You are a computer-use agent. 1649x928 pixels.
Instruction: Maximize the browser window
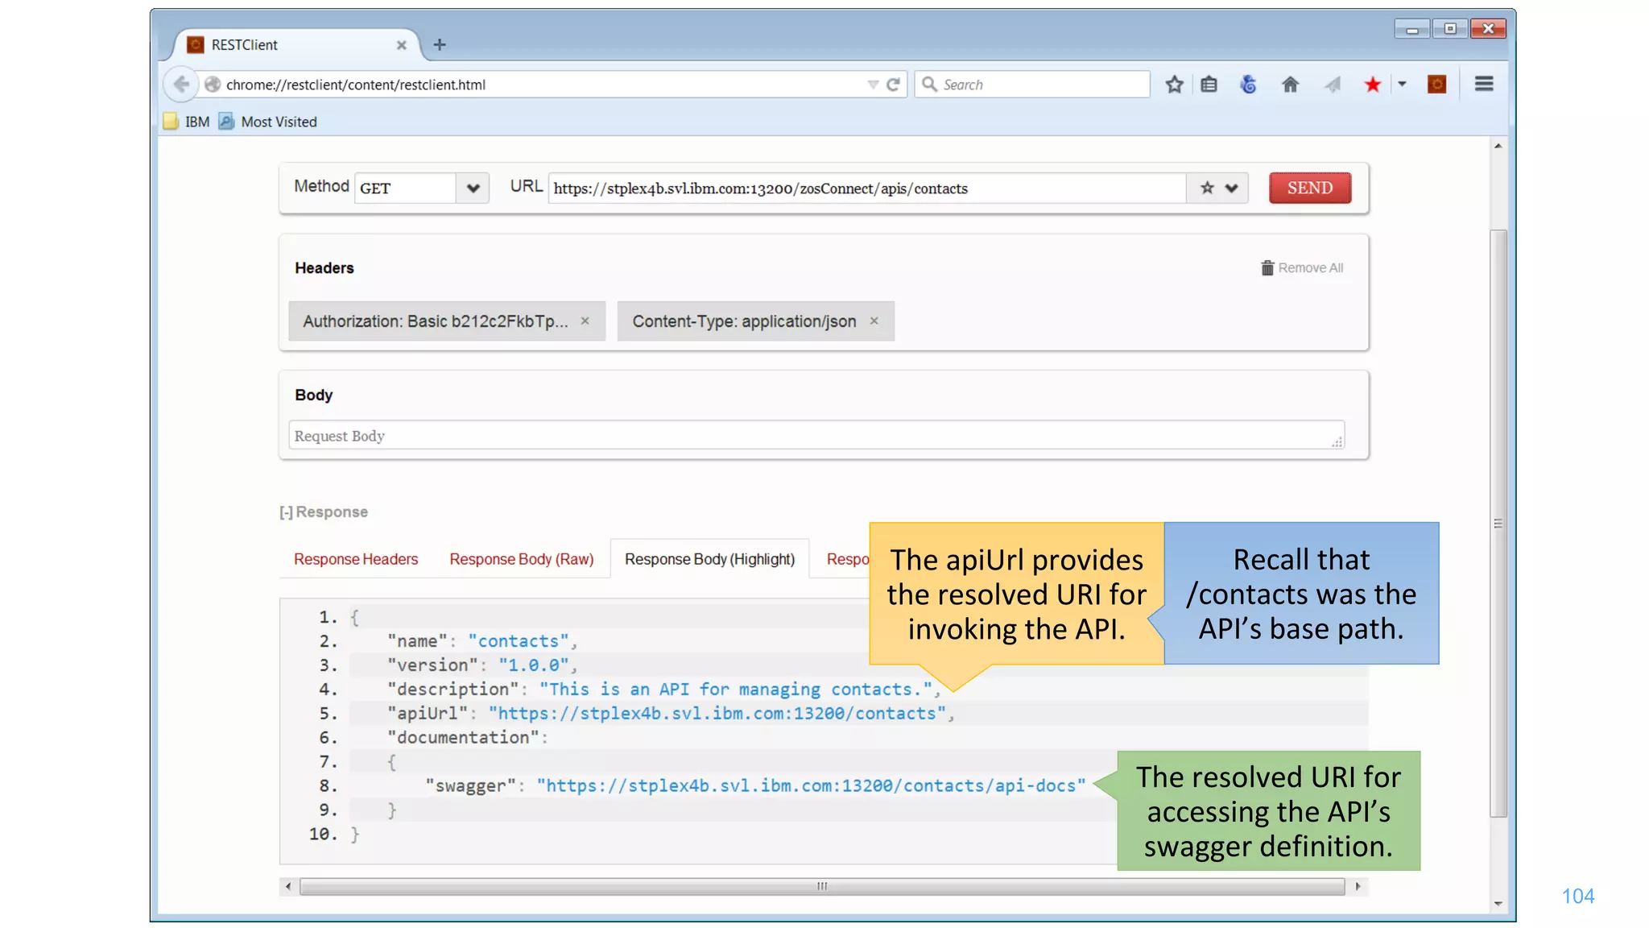coord(1450,29)
